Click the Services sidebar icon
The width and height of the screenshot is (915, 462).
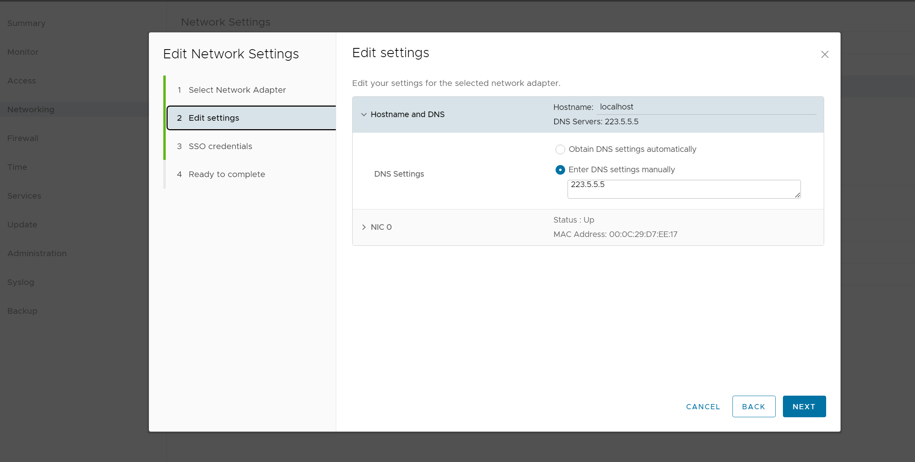(x=24, y=196)
